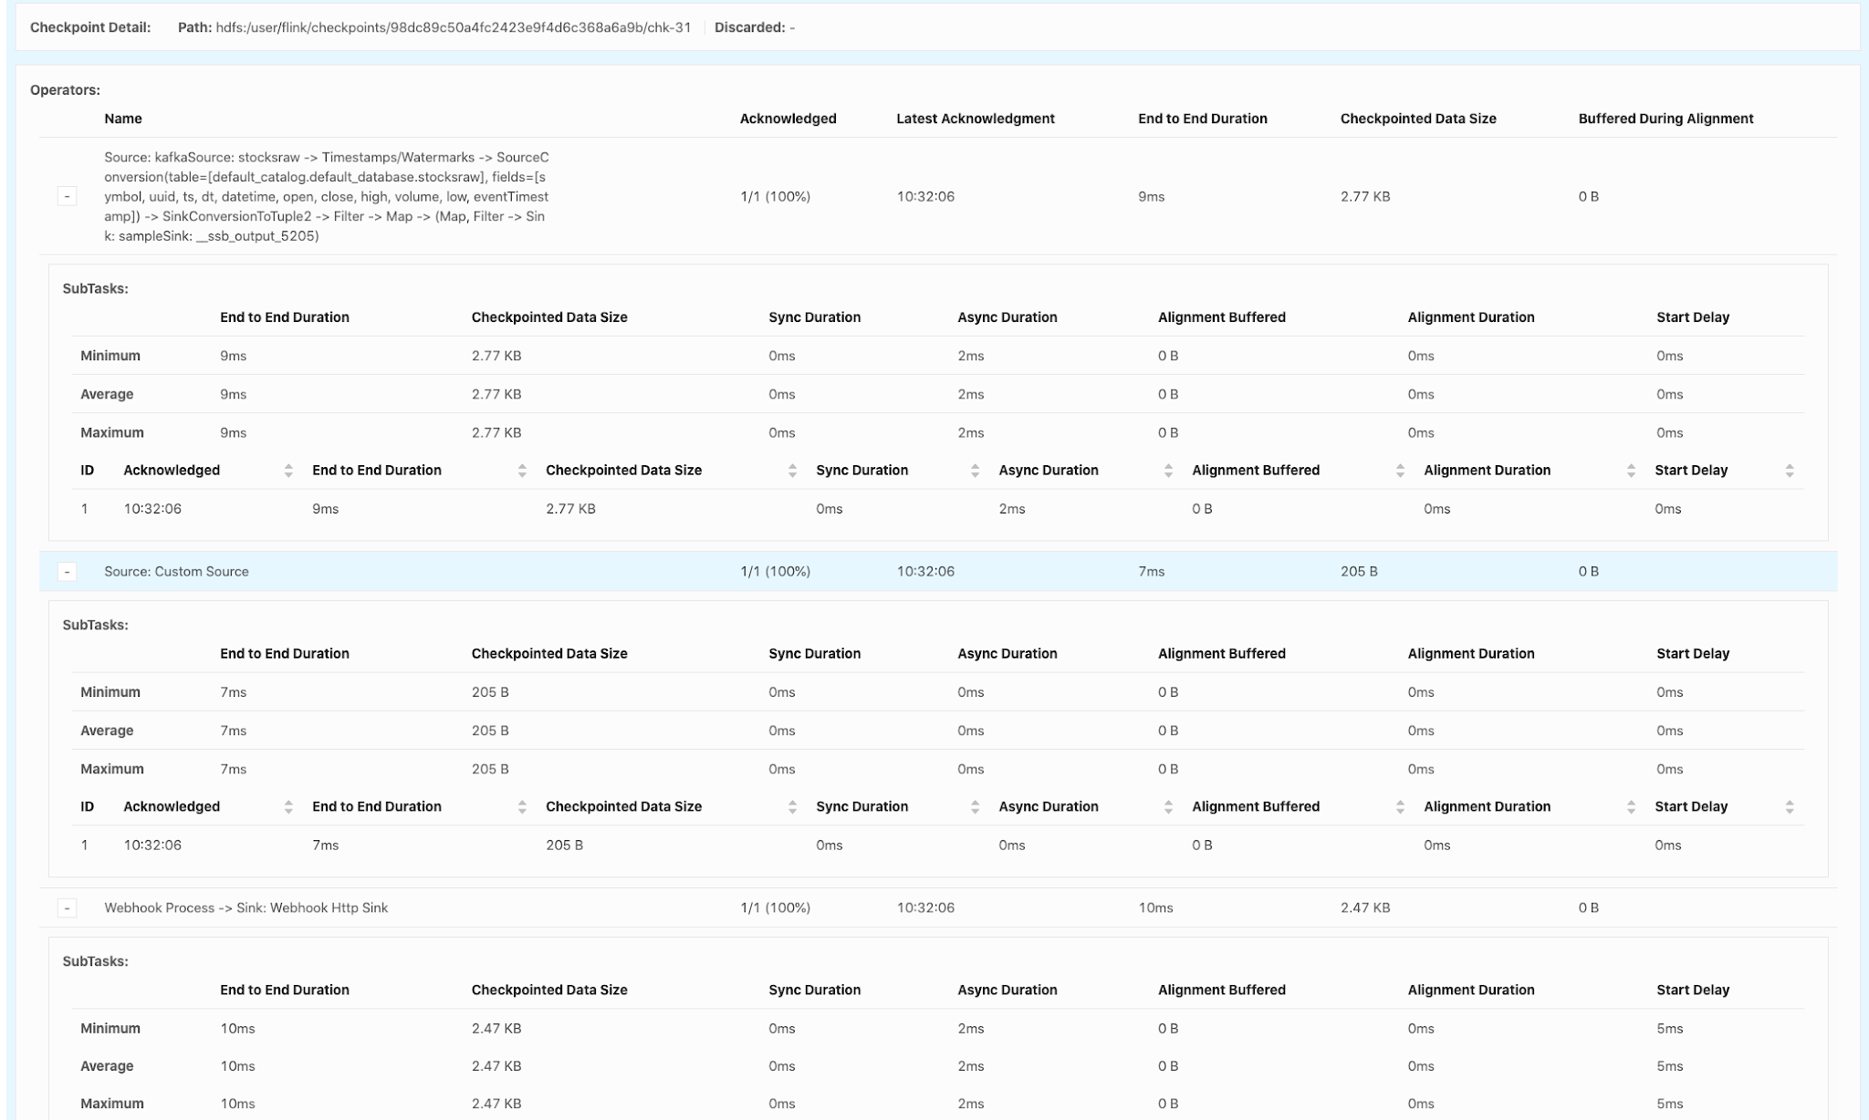Image resolution: width=1869 pixels, height=1120 pixels.
Task: Sort Custom Source subtasks by End to End Duration
Action: pos(522,807)
